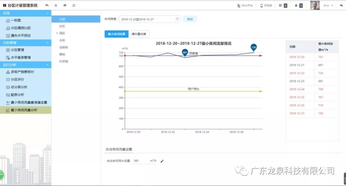
Task: Collapse the 运行分析 sidebar section
Action: 47,65
